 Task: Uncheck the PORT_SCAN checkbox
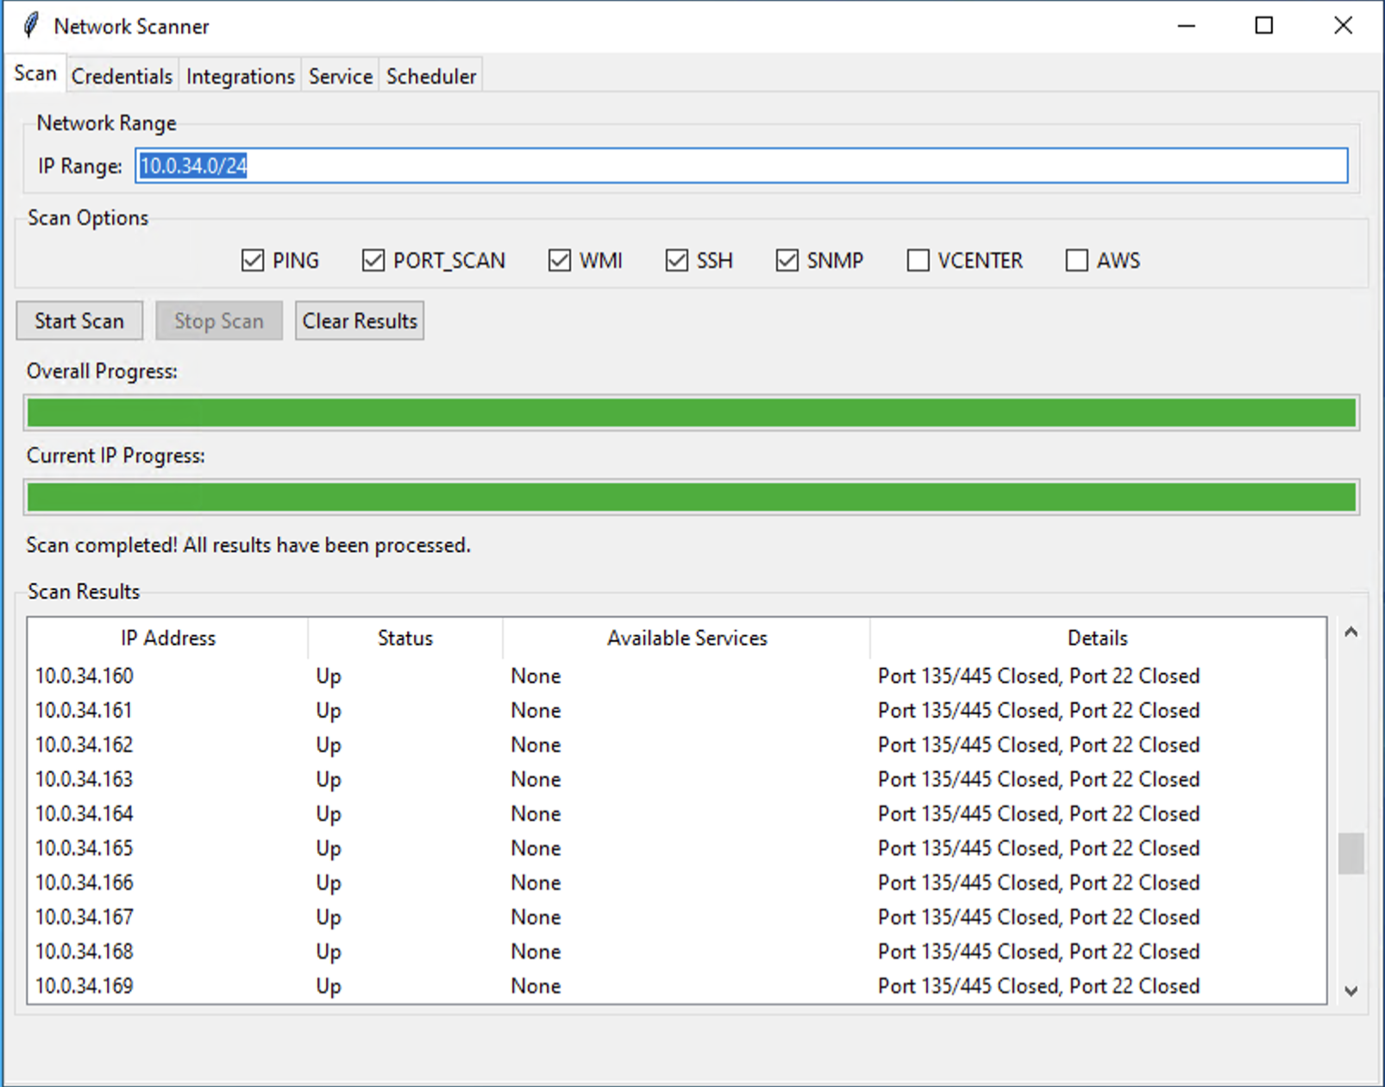tap(373, 261)
